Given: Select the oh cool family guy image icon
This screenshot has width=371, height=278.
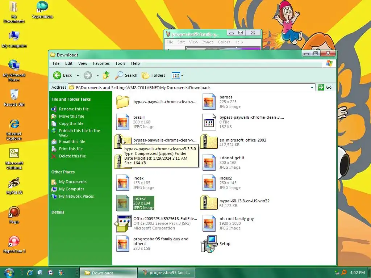Looking at the screenshot, I should [x=209, y=223].
